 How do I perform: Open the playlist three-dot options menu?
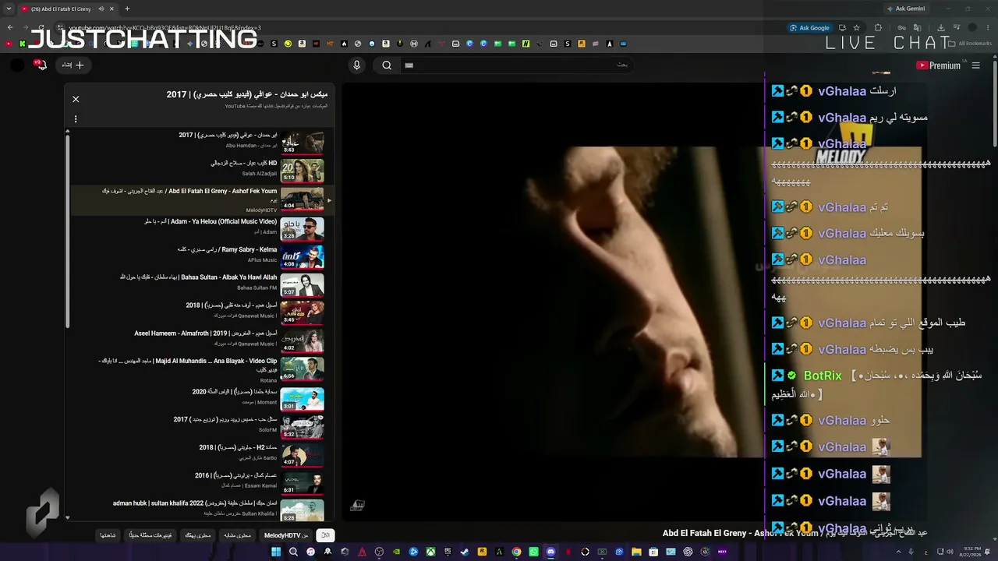pos(76,119)
